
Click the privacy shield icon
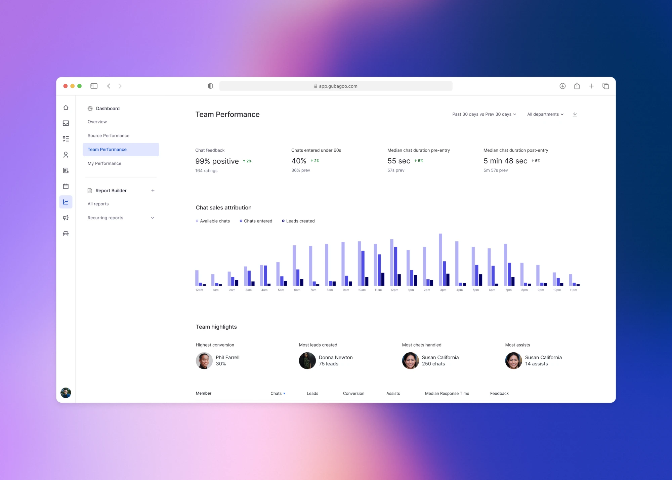210,86
